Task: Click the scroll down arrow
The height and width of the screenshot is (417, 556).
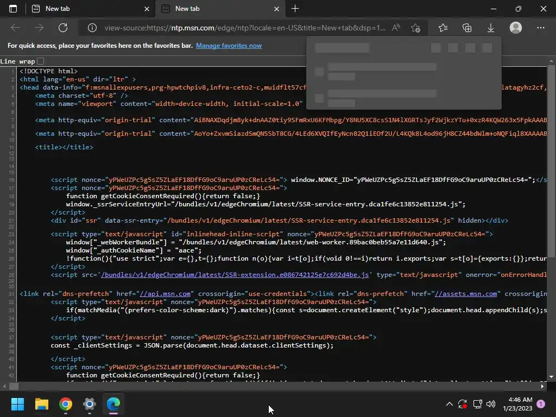Action: click(551, 377)
